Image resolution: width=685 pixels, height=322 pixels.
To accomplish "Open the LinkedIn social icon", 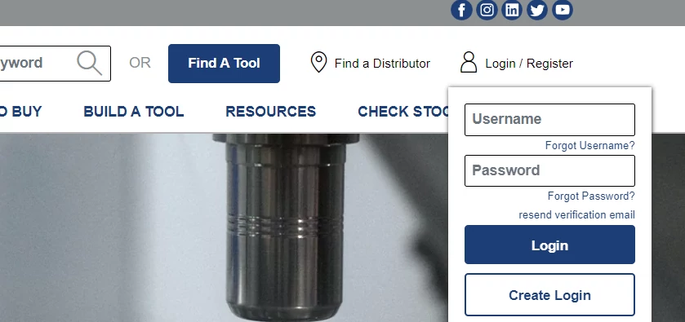I will 512,10.
